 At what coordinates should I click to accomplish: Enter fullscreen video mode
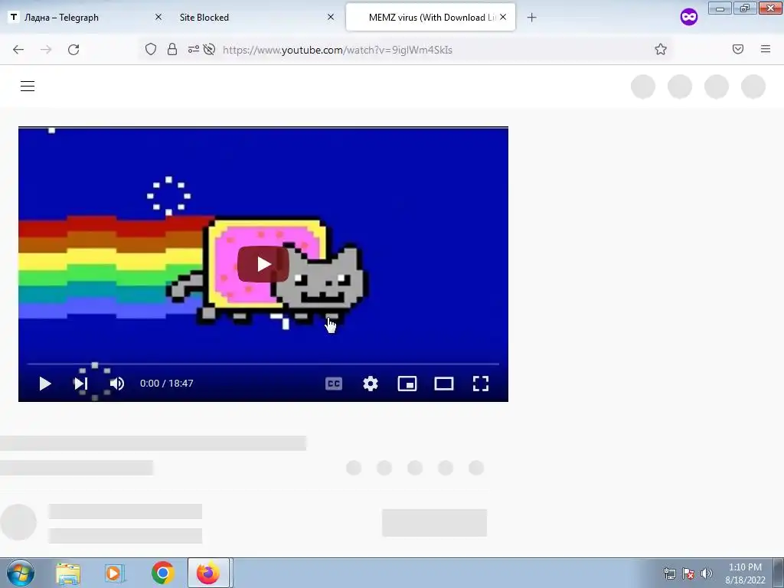[x=481, y=384]
